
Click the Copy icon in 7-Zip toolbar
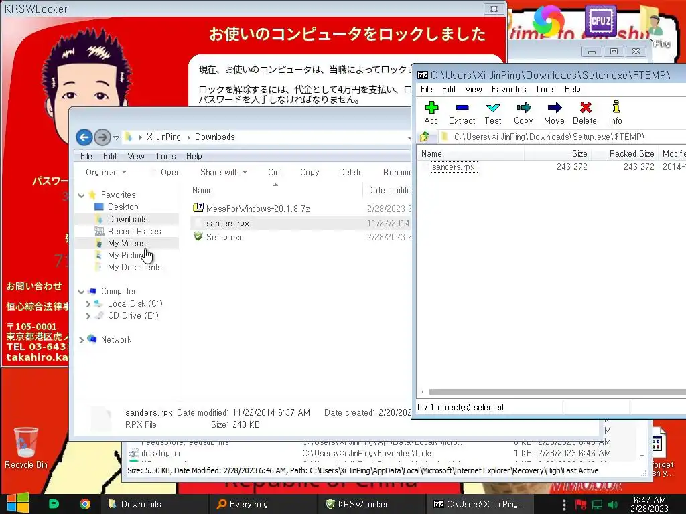pyautogui.click(x=523, y=108)
